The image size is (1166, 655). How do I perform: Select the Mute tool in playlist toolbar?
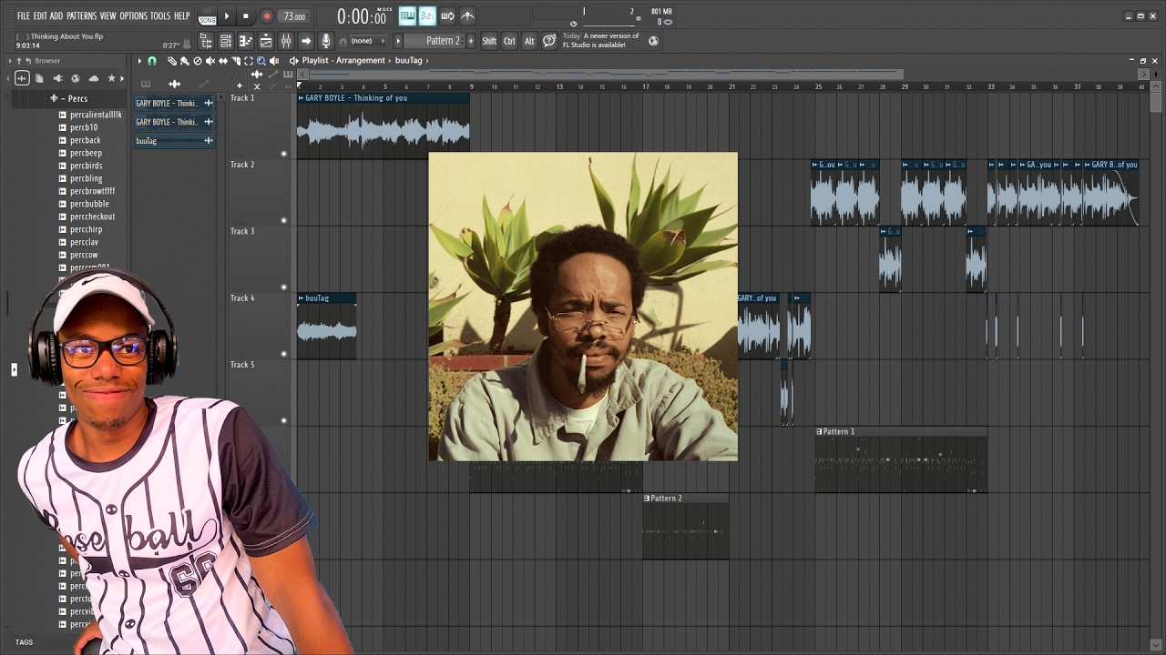pos(210,61)
